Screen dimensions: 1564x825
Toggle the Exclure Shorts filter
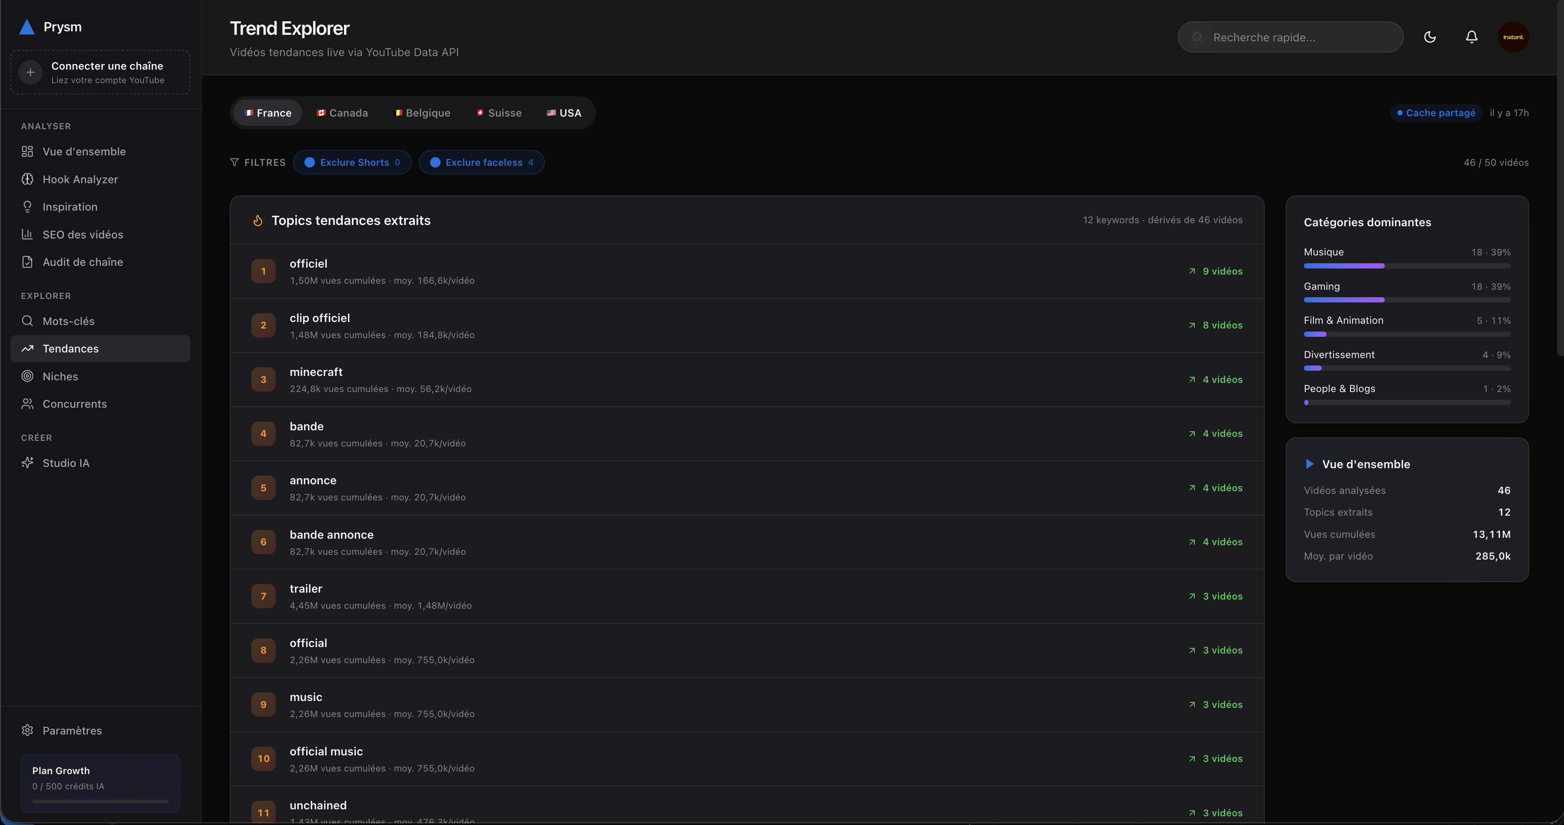pos(352,162)
